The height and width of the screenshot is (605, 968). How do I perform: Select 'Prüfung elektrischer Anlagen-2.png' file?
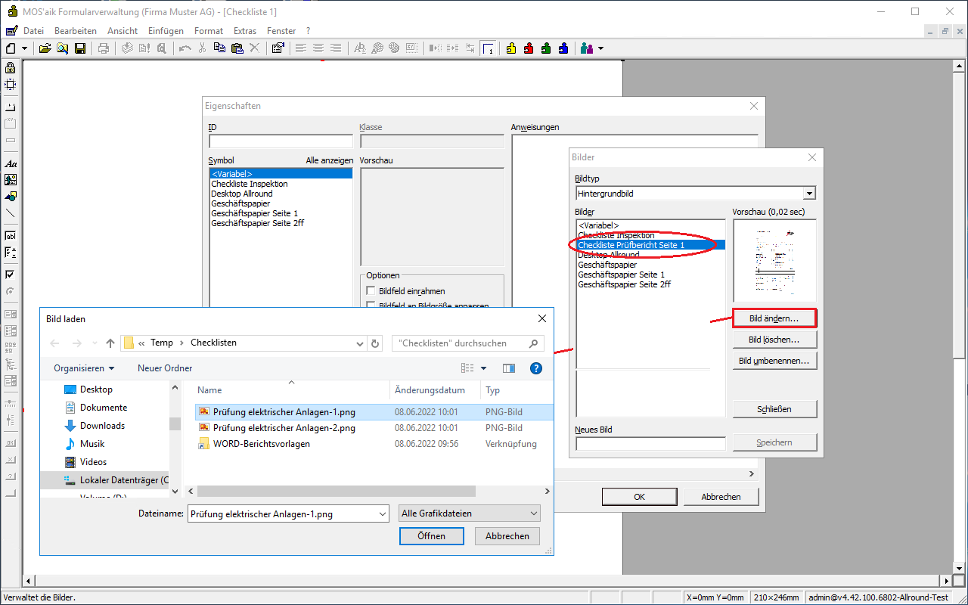click(x=284, y=428)
